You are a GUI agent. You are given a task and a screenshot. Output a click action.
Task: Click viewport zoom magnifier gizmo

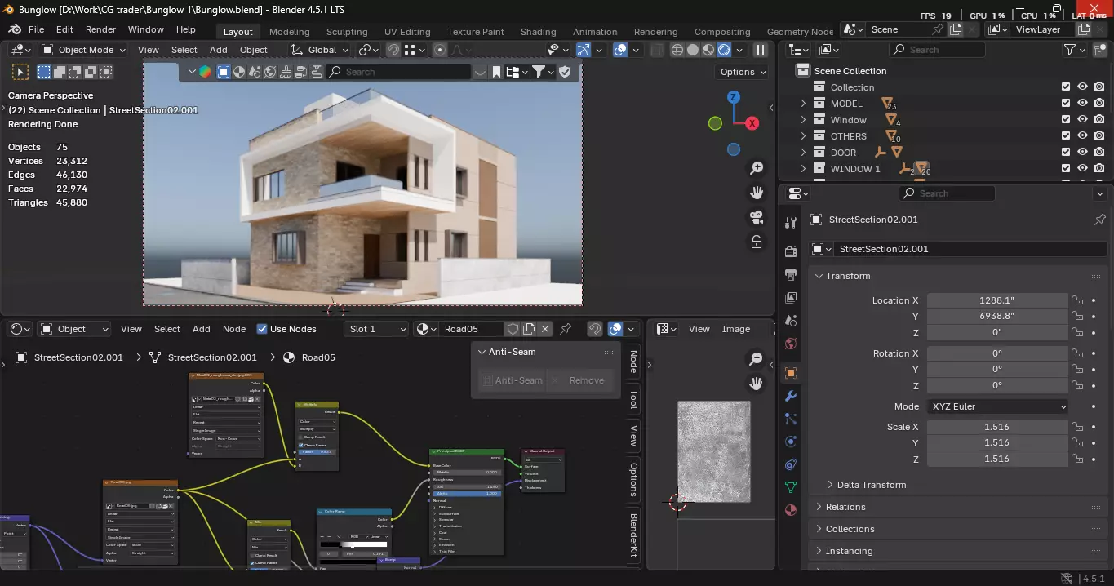pyautogui.click(x=757, y=168)
